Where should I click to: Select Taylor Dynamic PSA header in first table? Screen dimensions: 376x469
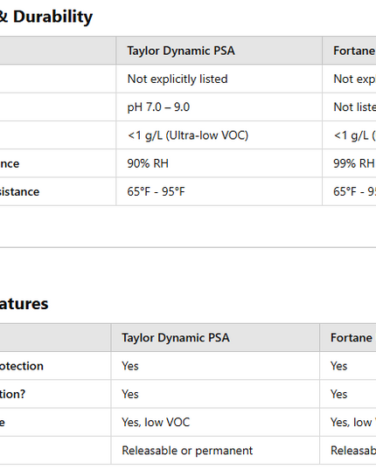pos(181,51)
